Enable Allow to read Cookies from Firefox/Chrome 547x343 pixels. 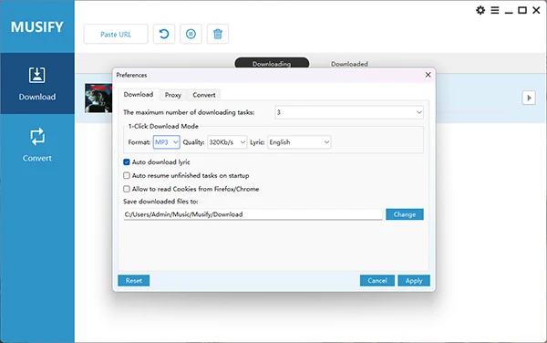(x=127, y=189)
